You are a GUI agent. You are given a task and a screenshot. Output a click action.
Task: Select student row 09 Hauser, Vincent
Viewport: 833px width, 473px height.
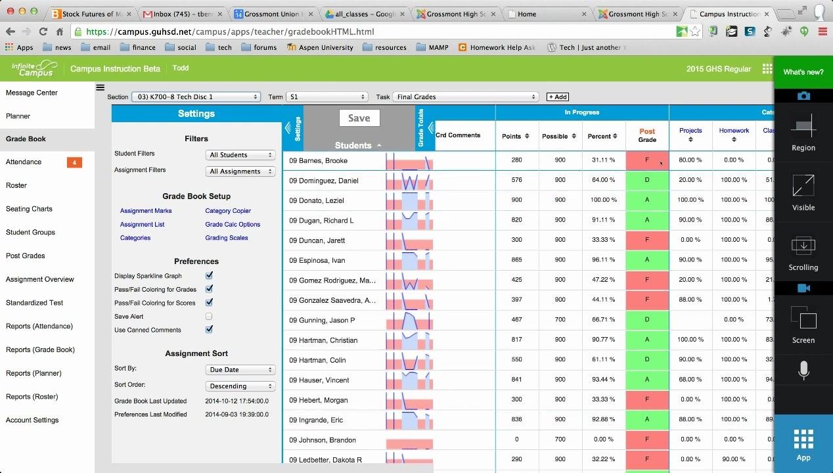click(x=319, y=380)
